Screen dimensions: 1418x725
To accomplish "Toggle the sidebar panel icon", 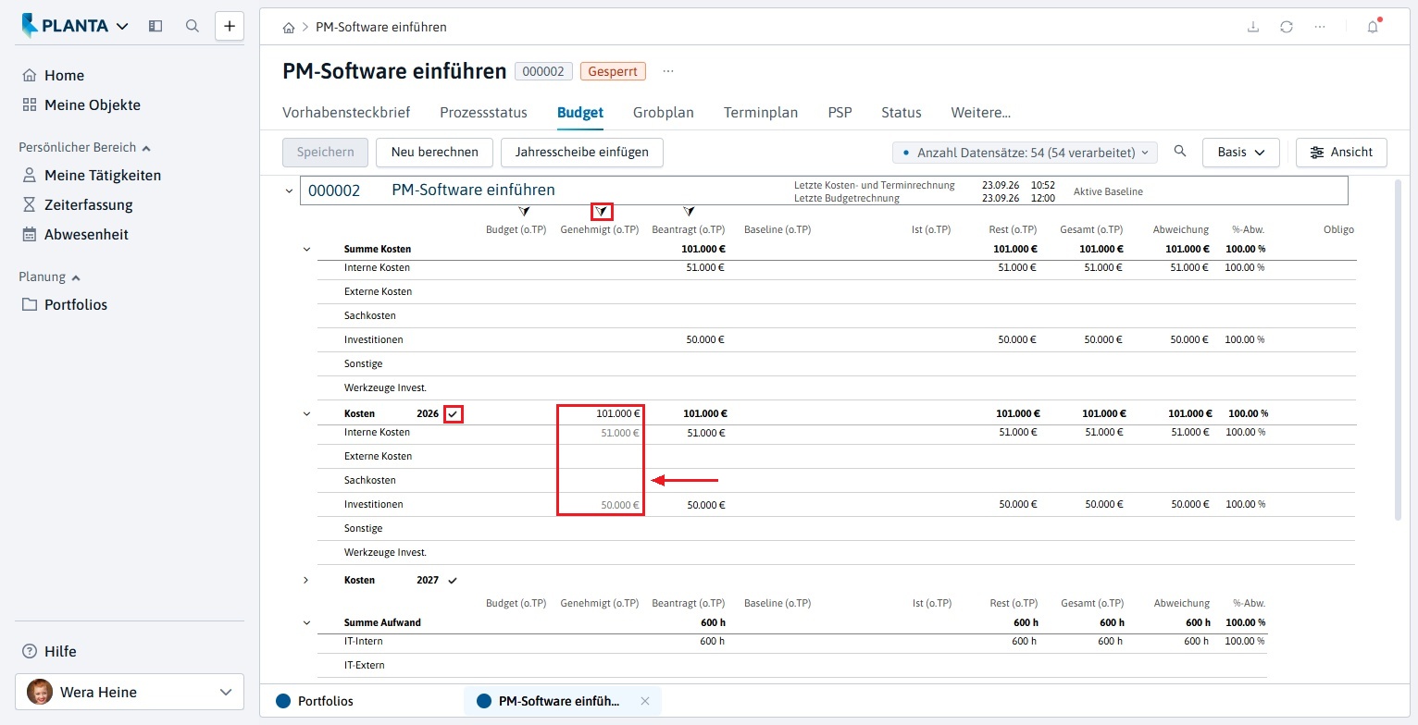I will click(x=155, y=26).
